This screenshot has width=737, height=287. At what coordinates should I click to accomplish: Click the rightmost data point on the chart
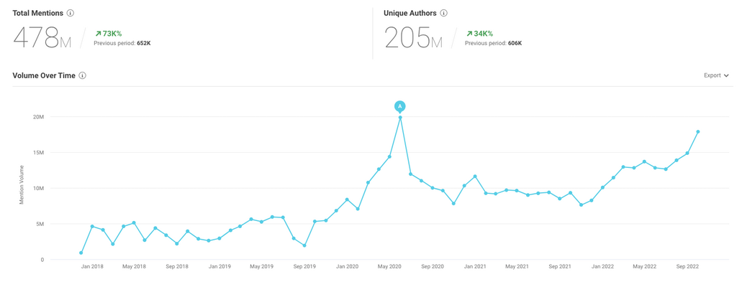click(x=698, y=132)
